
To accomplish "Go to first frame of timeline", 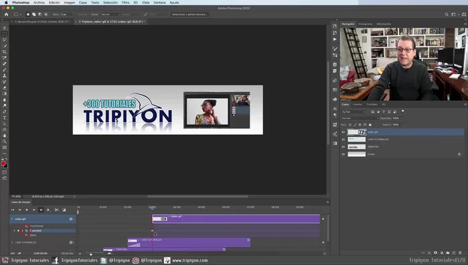I will 13,210.
